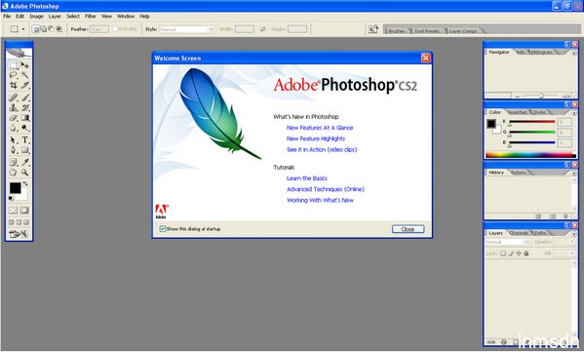The height and width of the screenshot is (352, 584).
Task: Toggle Lock transparent pixels in Layers panel
Action: [503, 254]
